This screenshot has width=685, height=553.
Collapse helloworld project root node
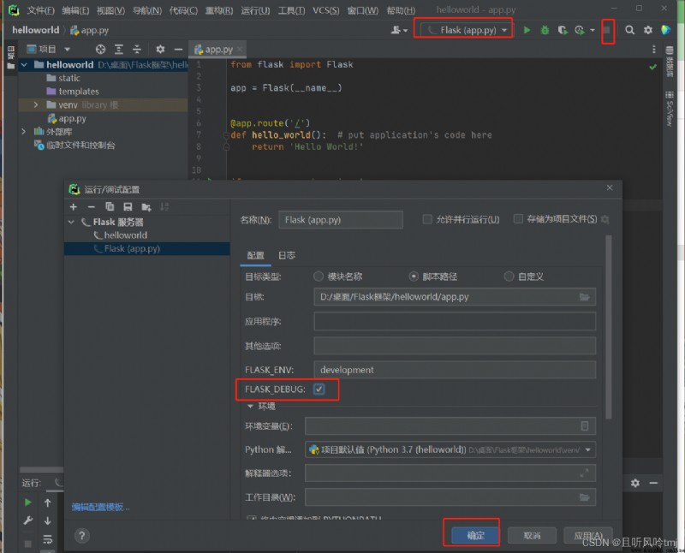tap(24, 65)
